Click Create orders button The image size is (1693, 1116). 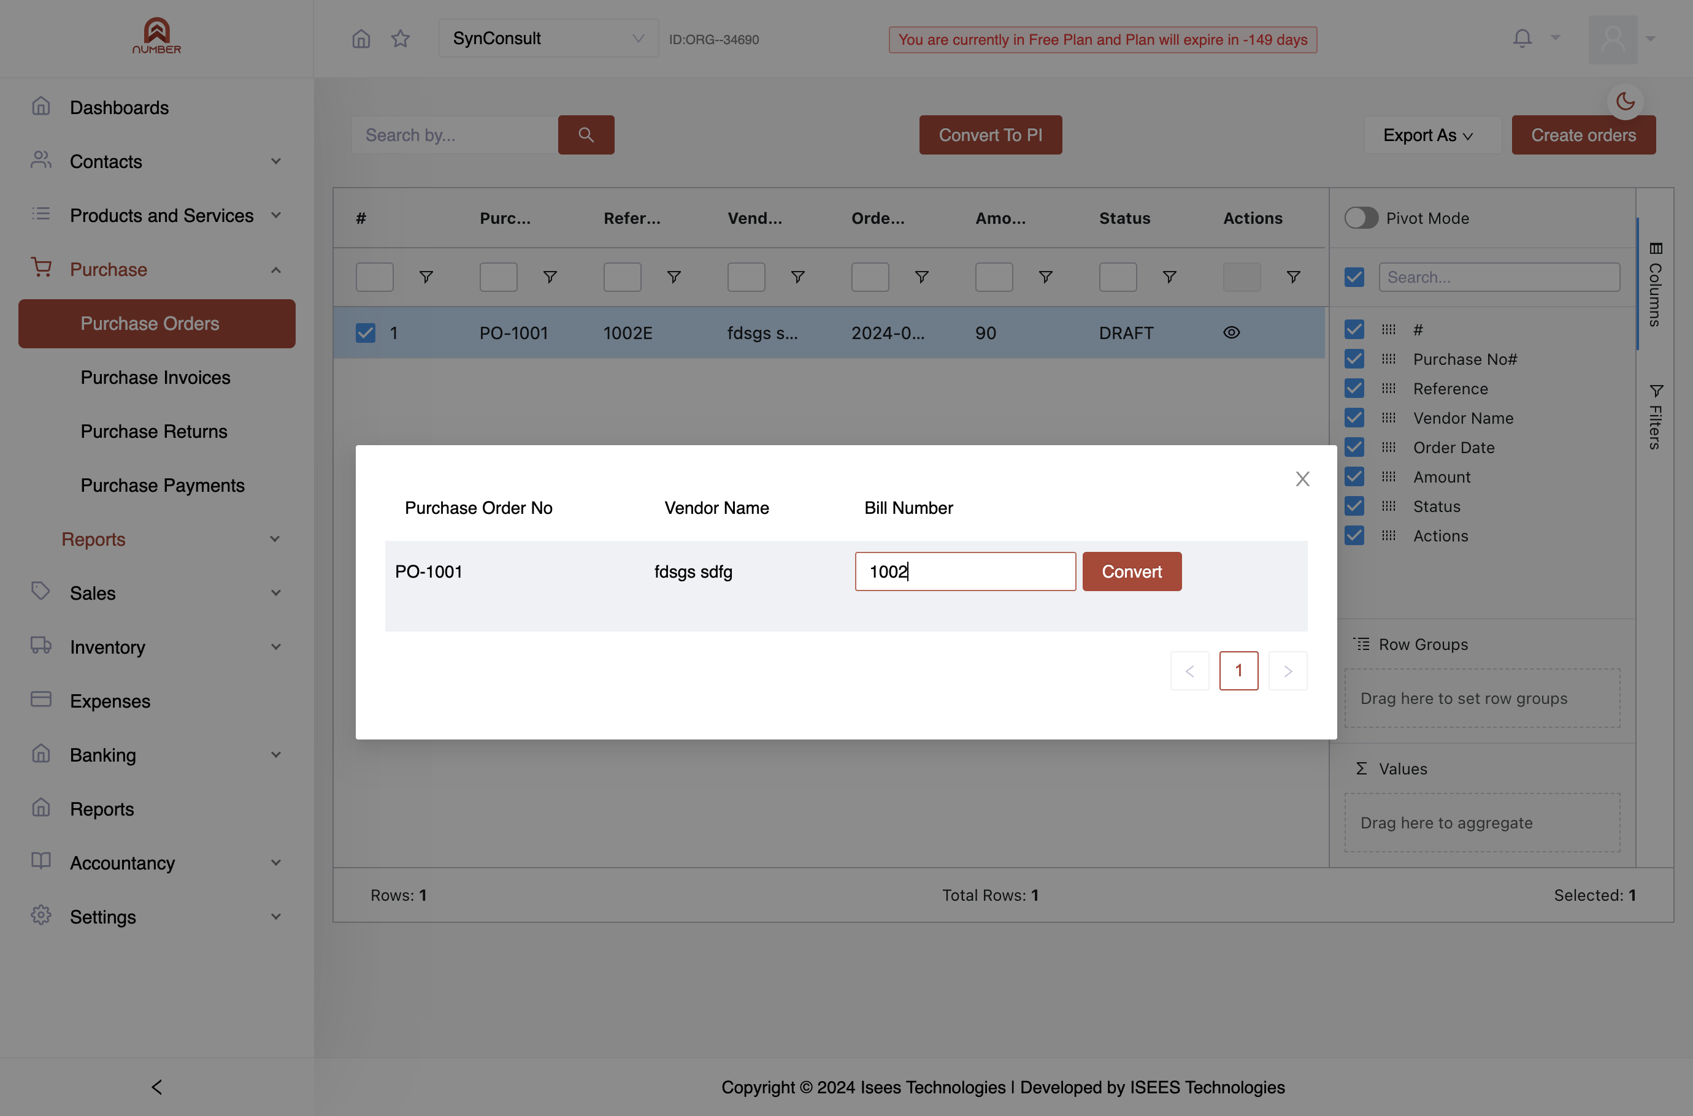(1583, 134)
